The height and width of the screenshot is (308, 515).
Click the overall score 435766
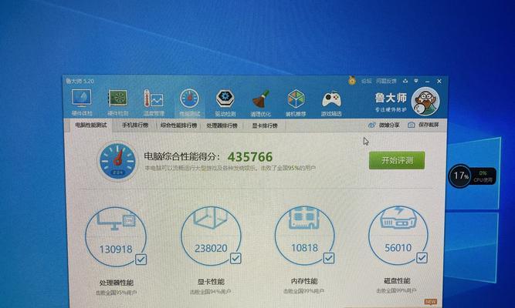tap(250, 157)
